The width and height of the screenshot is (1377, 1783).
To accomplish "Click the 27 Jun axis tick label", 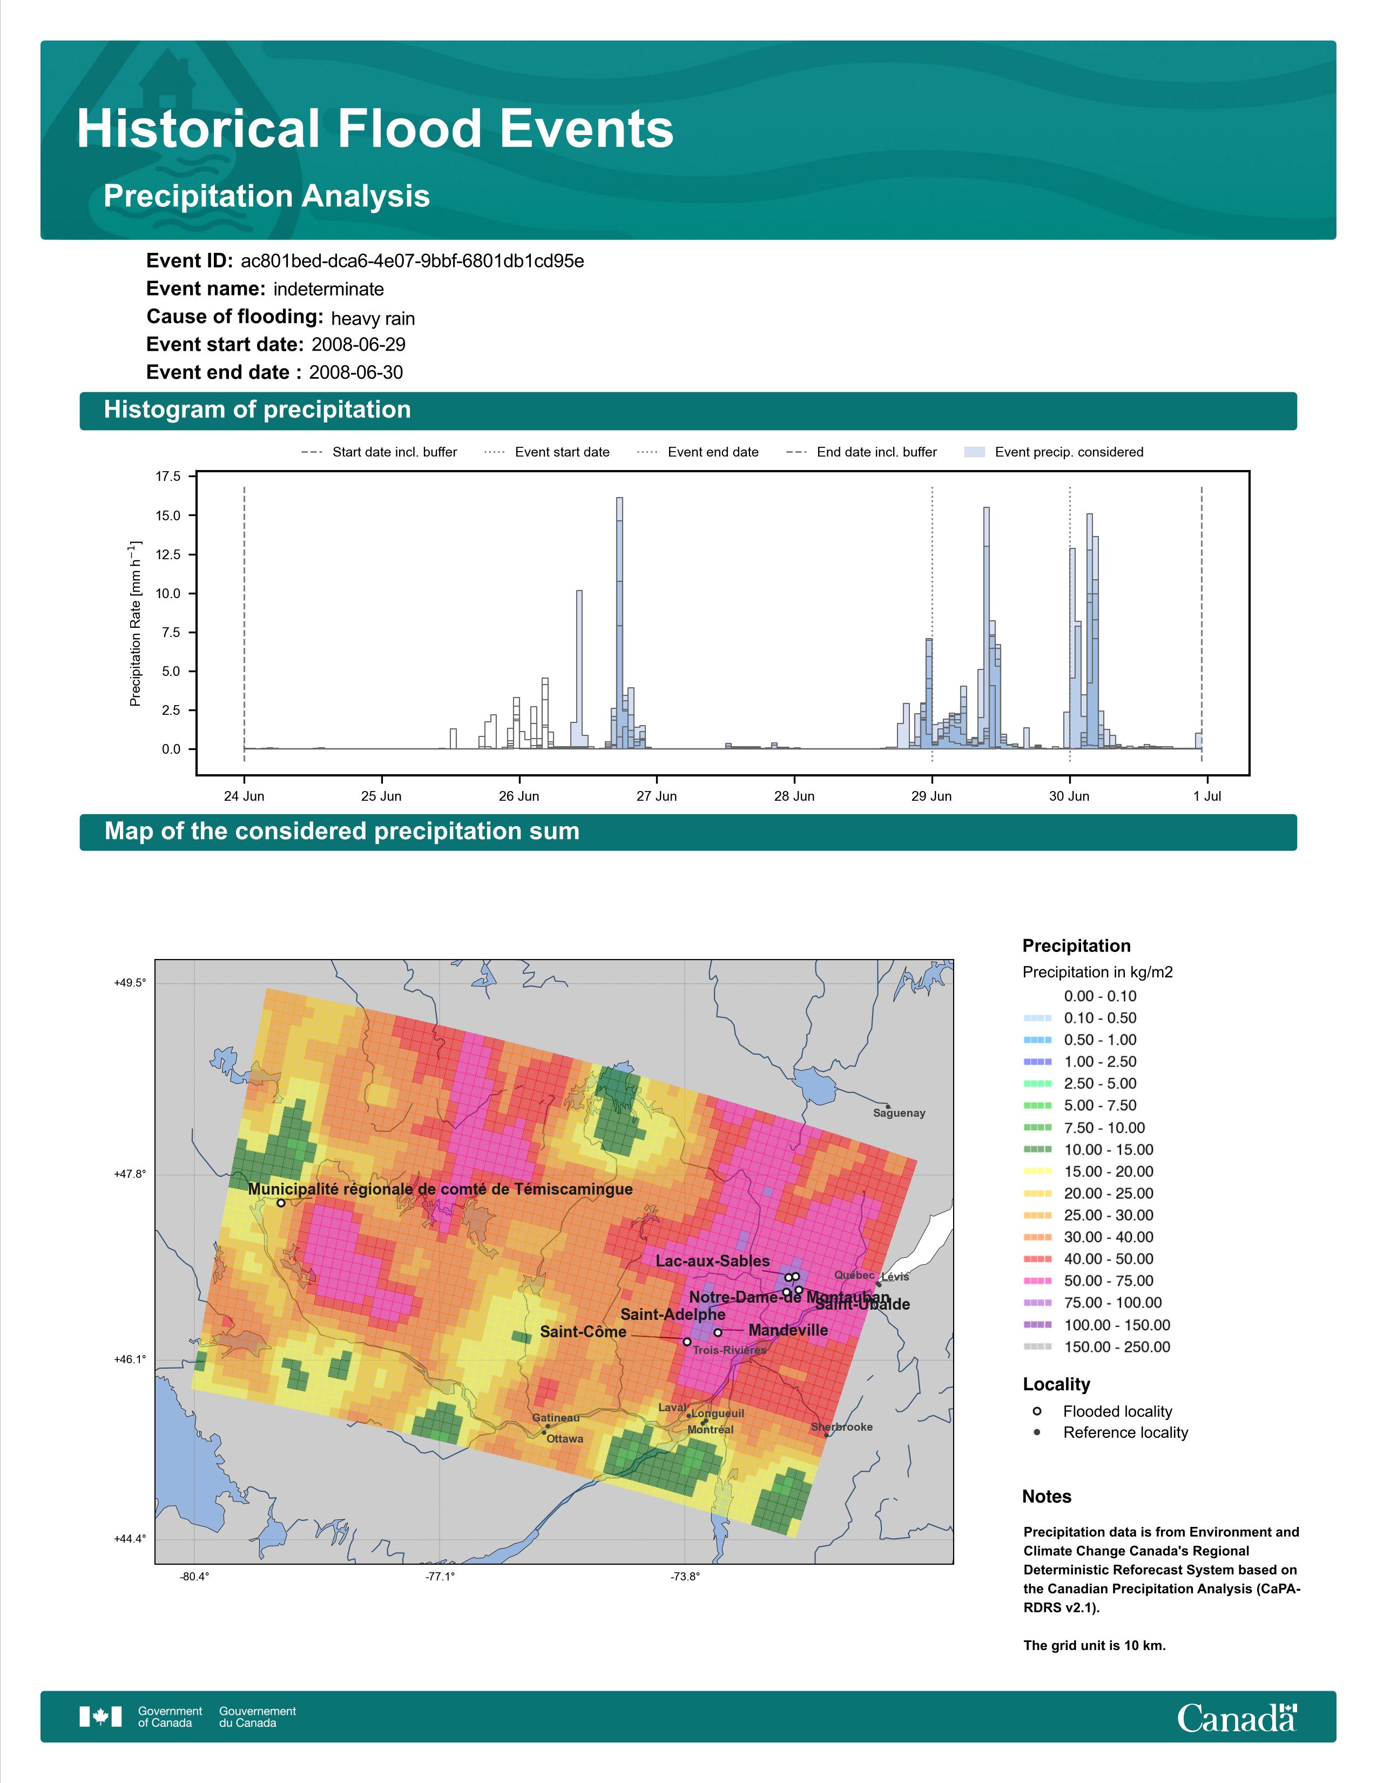I will [x=657, y=797].
